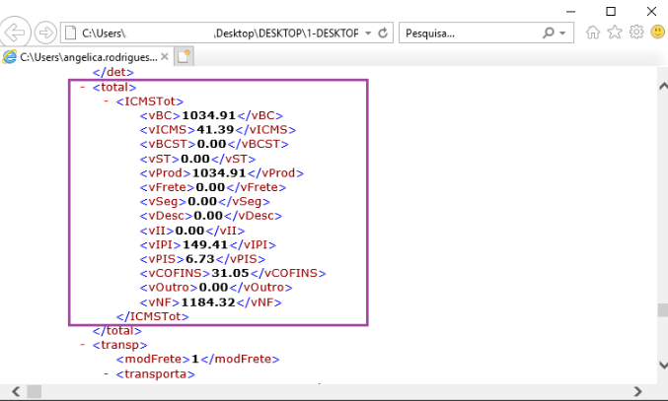Image resolution: width=668 pixels, height=401 pixels.
Task: Click the vCOFINS value 31.05
Action: pyautogui.click(x=230, y=273)
